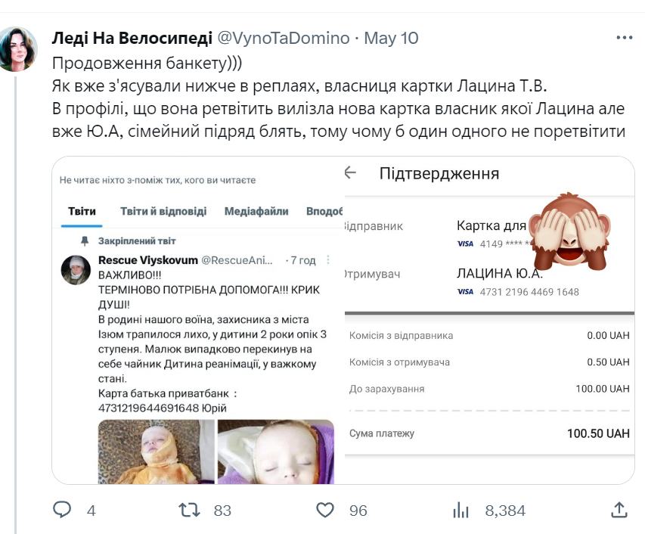Click the share upload icon

click(x=619, y=511)
